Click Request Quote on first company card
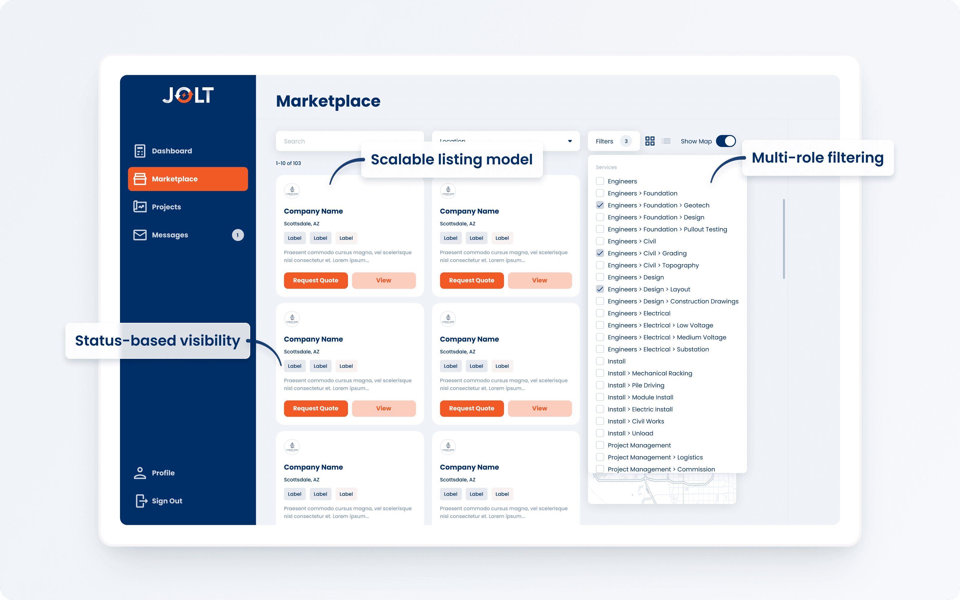This screenshot has height=600, width=960. [x=315, y=280]
